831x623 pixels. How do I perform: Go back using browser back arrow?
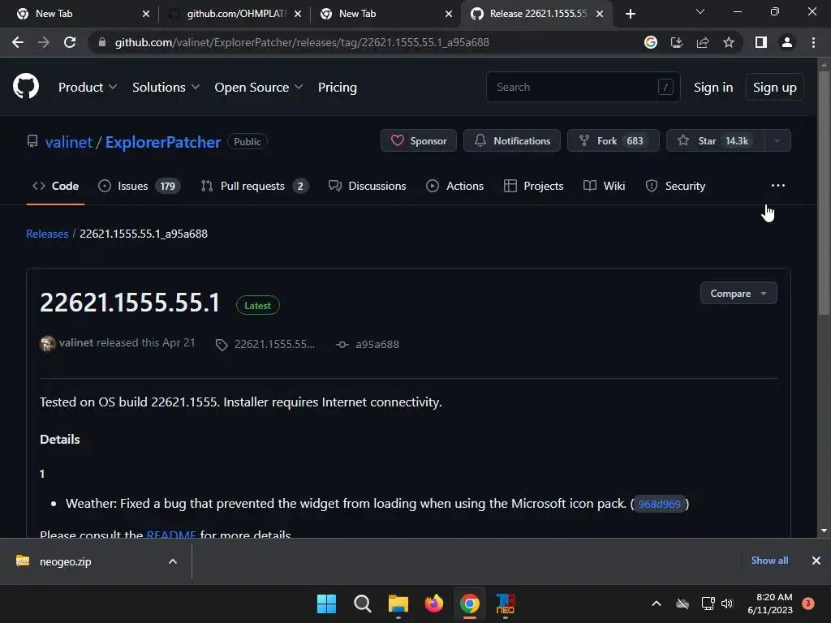pyautogui.click(x=18, y=42)
